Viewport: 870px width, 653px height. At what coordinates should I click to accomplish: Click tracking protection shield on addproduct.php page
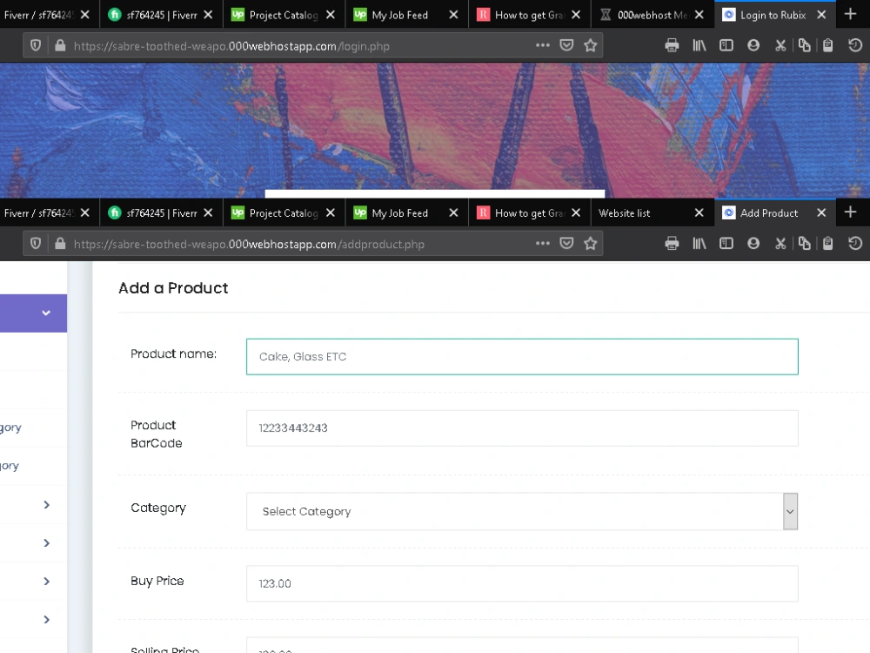pos(36,244)
